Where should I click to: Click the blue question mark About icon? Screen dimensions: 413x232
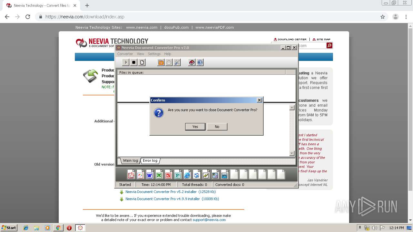click(200, 63)
